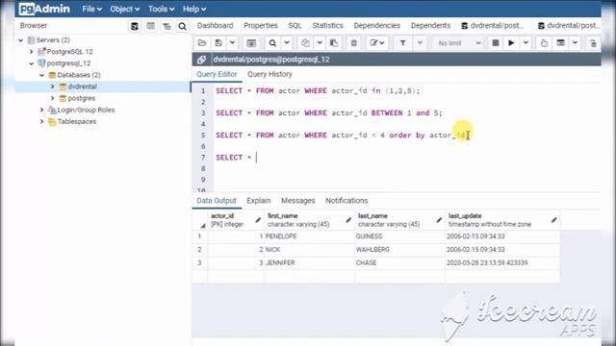616x346 pixels.
Task: Open the No limit rows dropdown
Action: pyautogui.click(x=459, y=43)
